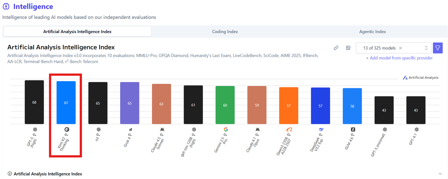Click the blue Kimi K2 Thinking bar

click(66, 102)
